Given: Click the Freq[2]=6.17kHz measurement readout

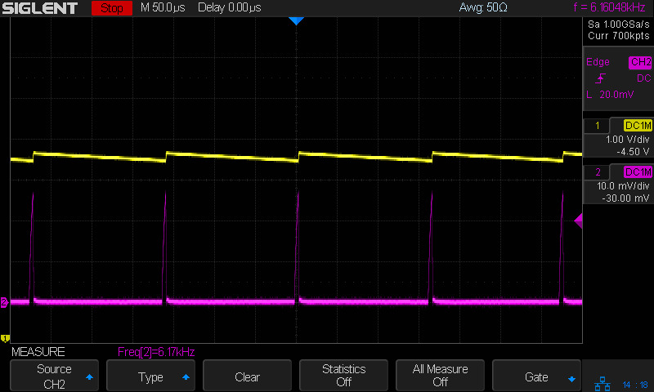Looking at the screenshot, I should coord(156,352).
